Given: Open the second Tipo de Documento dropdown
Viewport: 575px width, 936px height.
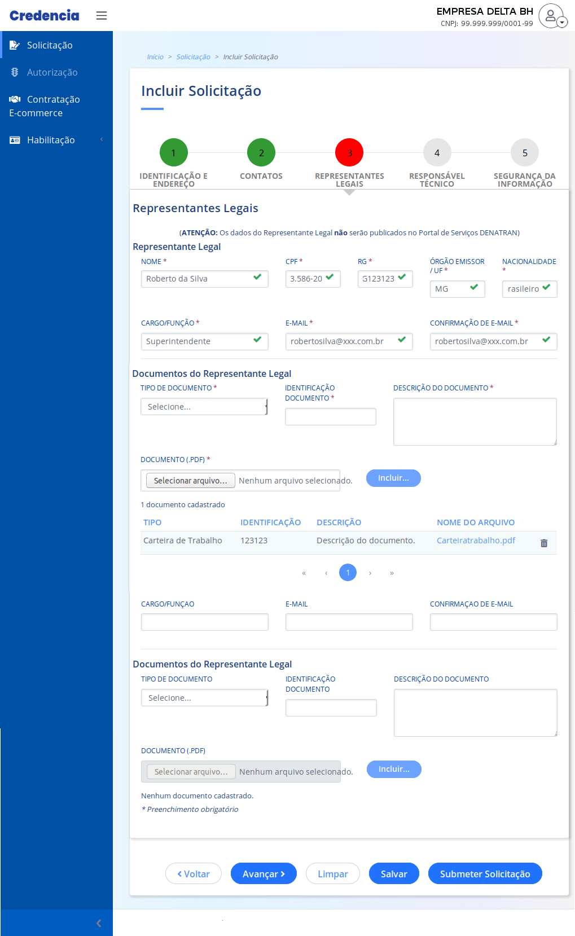Looking at the screenshot, I should point(204,698).
